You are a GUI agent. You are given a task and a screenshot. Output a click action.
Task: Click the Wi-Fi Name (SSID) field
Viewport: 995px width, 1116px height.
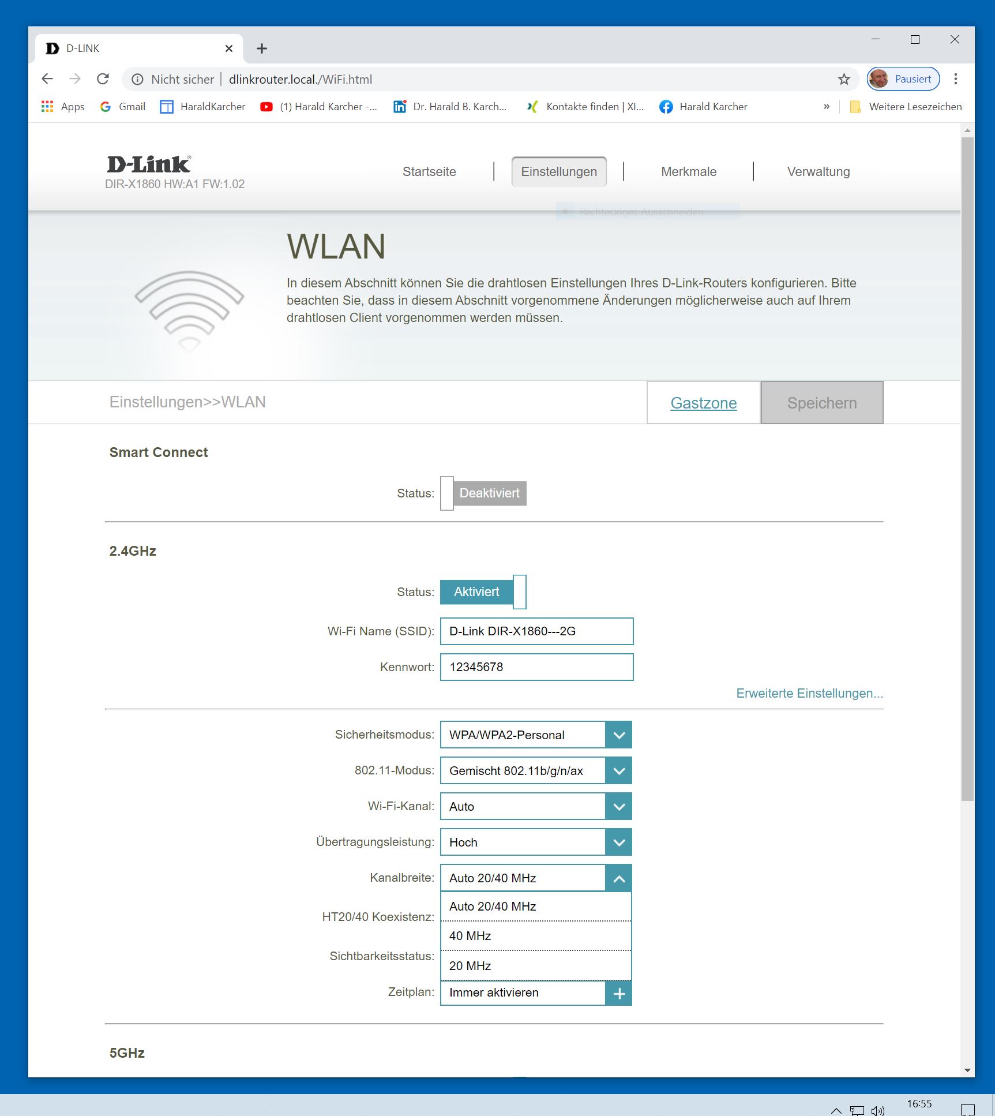(536, 631)
